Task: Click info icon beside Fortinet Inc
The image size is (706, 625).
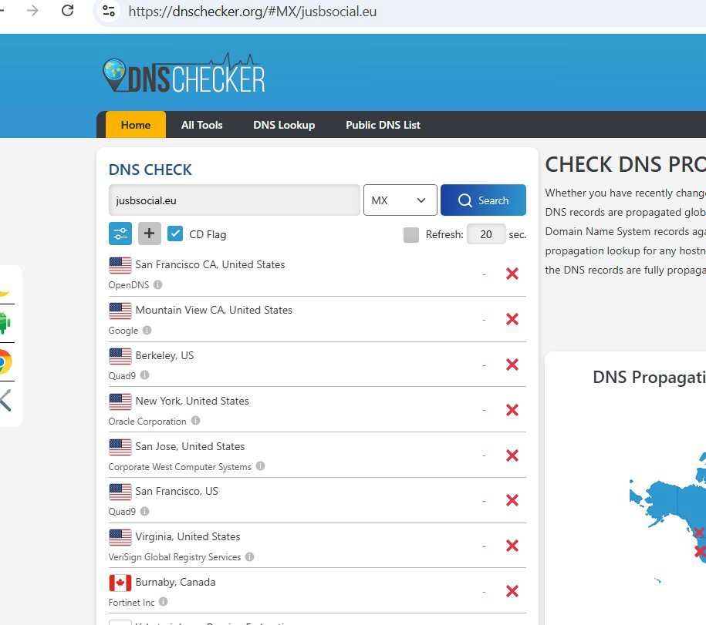Action: (163, 602)
